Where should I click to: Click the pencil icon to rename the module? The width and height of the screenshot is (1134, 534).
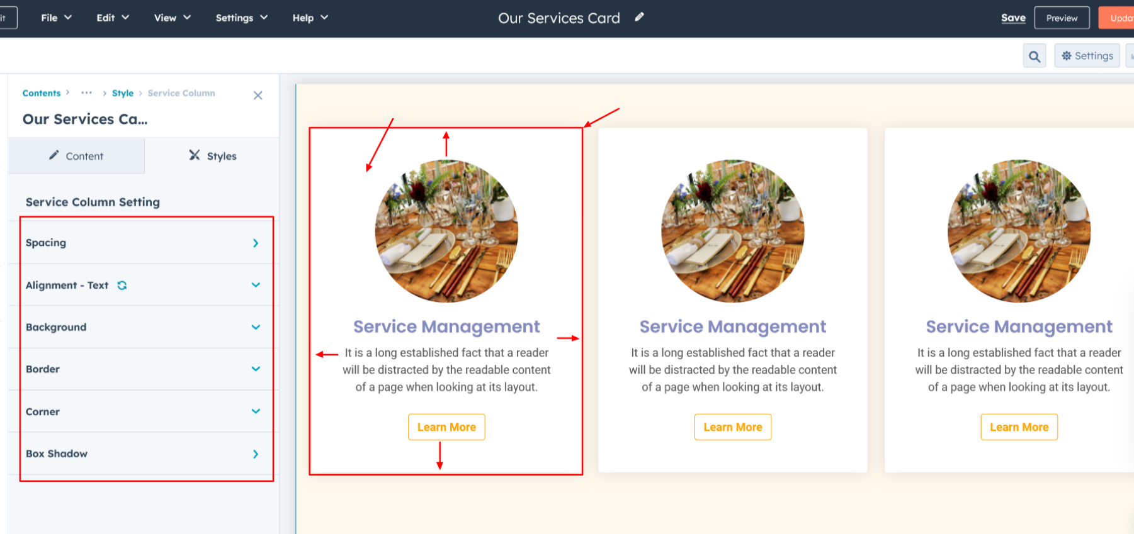point(639,18)
